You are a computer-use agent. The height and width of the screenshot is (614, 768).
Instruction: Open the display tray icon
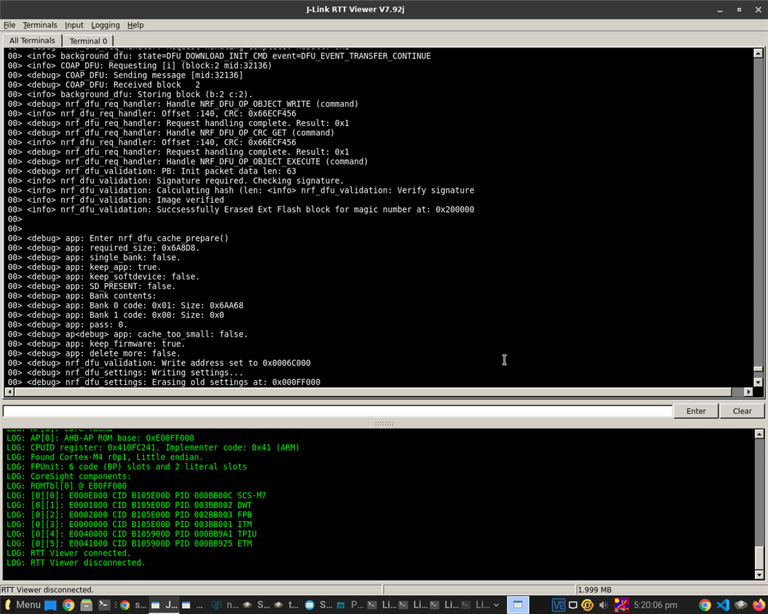(x=572, y=605)
